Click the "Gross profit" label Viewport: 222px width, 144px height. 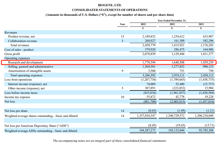[12, 54]
